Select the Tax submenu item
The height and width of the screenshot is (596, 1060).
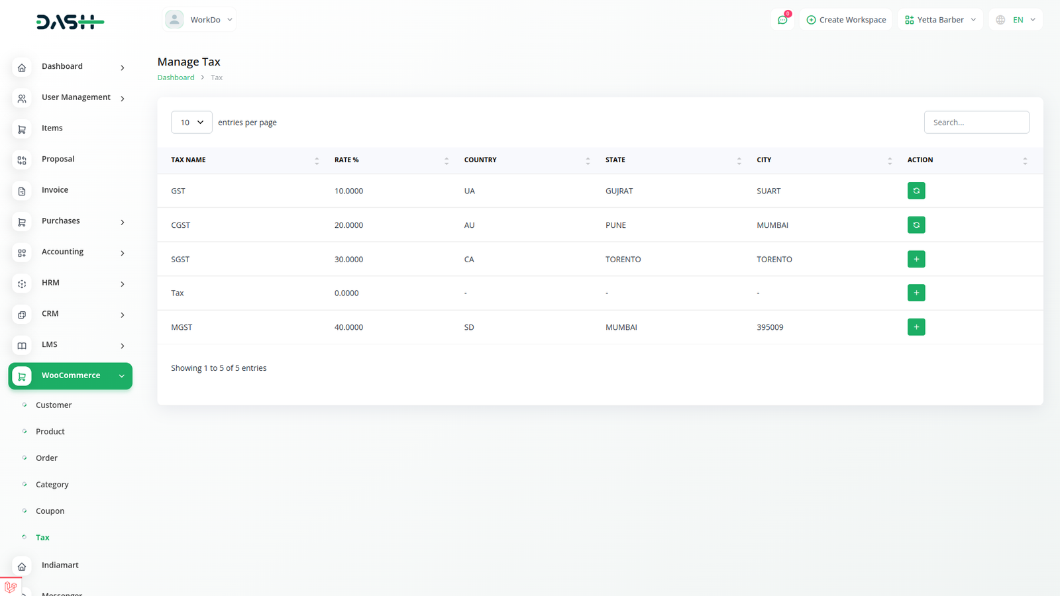tap(42, 538)
